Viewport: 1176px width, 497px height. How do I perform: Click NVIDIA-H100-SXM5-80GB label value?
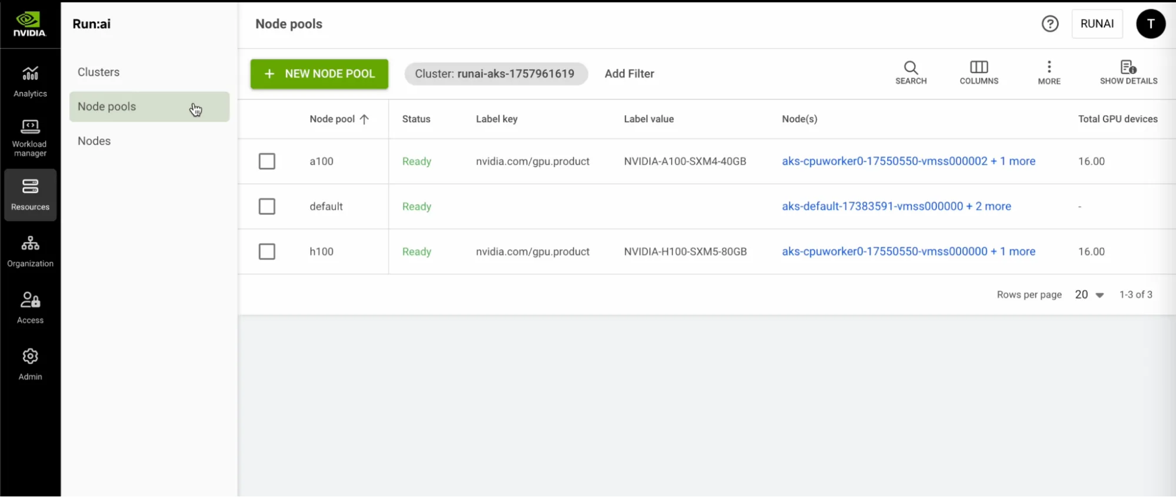685,252
